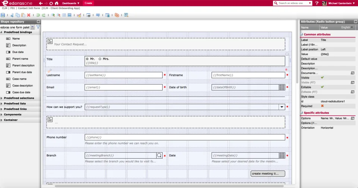Click the create meeting button
The width and height of the screenshot is (358, 188).
pos(268,173)
